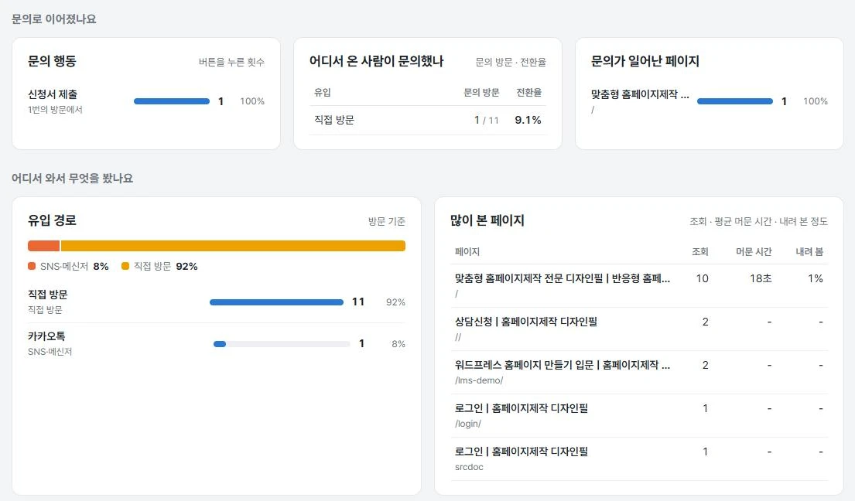Open '워드프레스 홈페이지 만들기 입문' row

click(x=639, y=372)
